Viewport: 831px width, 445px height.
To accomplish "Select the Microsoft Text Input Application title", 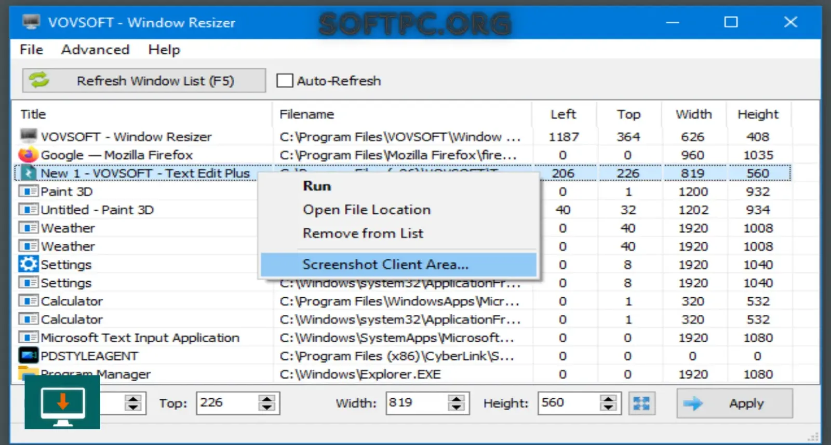I will (x=140, y=338).
